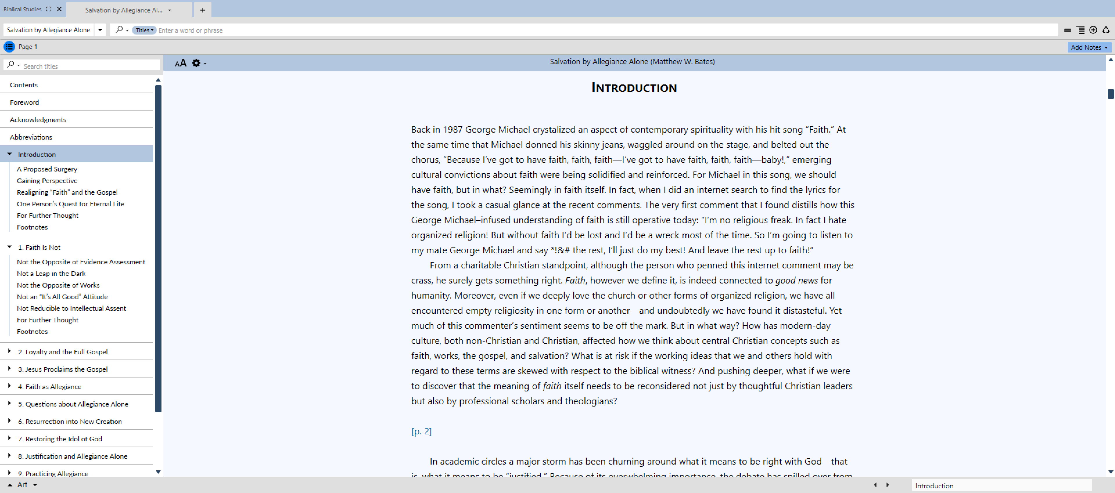Go to One Person's Quest for Eternal Life

pos(70,204)
